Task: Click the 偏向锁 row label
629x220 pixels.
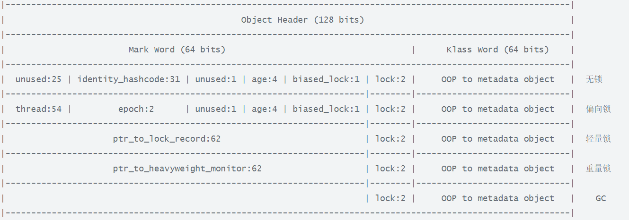Action: point(598,109)
